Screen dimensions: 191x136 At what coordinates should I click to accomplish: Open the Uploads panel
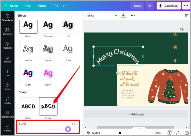click(8, 45)
